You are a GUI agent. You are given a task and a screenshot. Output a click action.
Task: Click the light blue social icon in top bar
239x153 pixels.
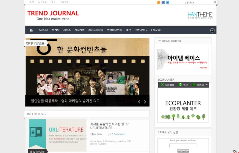point(167,2)
